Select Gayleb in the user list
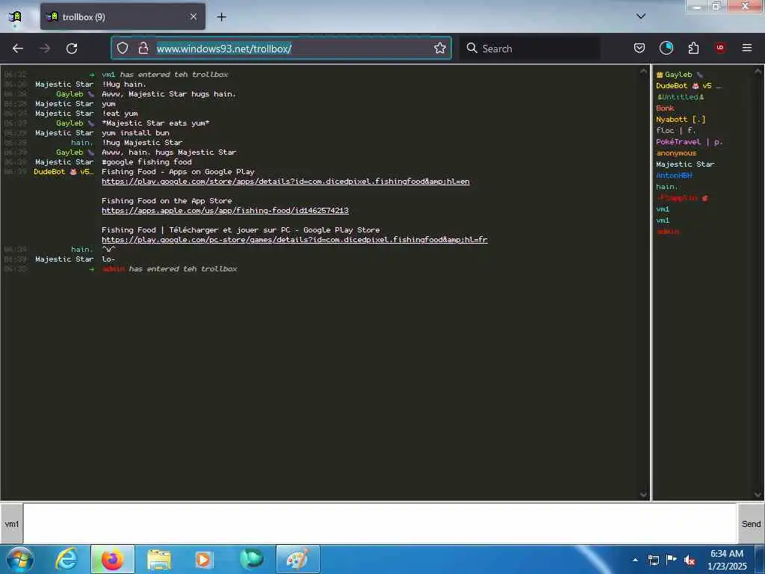 coord(679,75)
